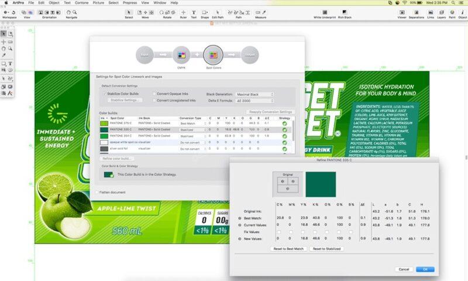Enable Convert Opaque Inks checkbox

coord(154,94)
